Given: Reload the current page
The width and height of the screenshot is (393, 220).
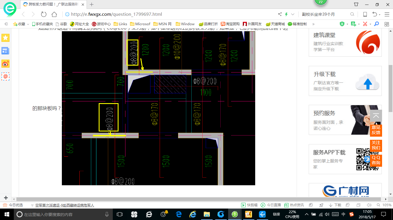Looking at the screenshot, I should [44, 14].
